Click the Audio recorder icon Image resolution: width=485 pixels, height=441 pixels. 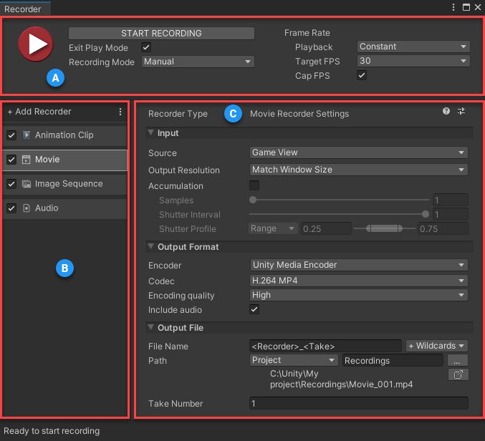[x=27, y=208]
